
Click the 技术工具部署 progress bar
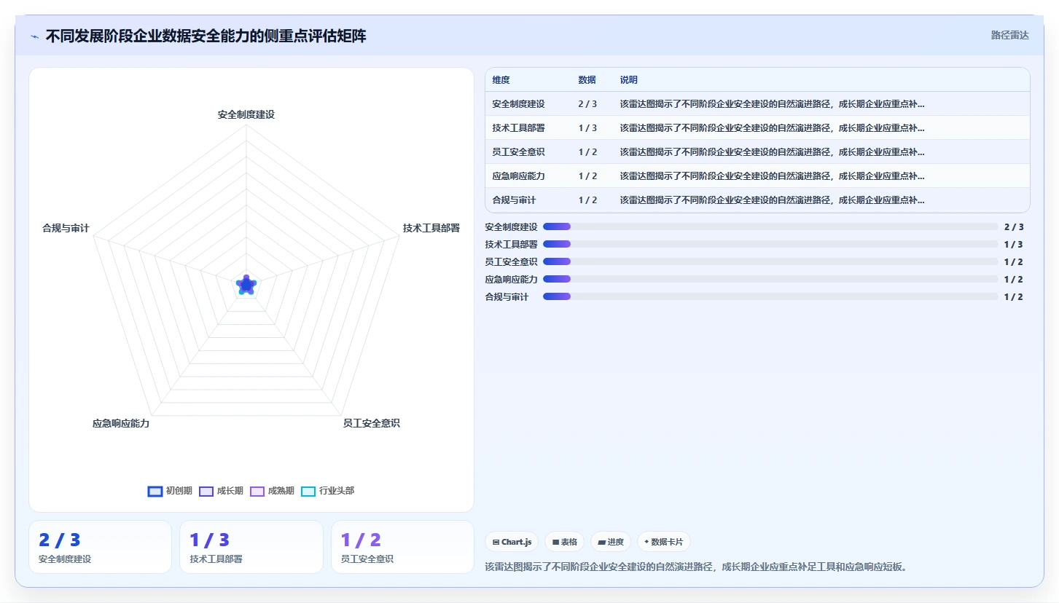pyautogui.click(x=770, y=244)
